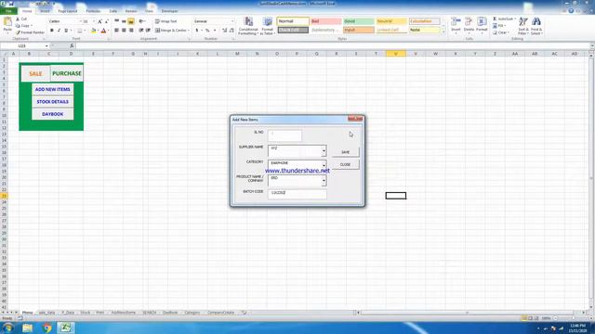Expand the cell styles gallery

click(443, 32)
